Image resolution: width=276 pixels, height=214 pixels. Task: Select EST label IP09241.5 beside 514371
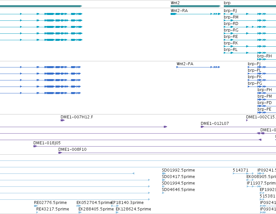(267, 170)
